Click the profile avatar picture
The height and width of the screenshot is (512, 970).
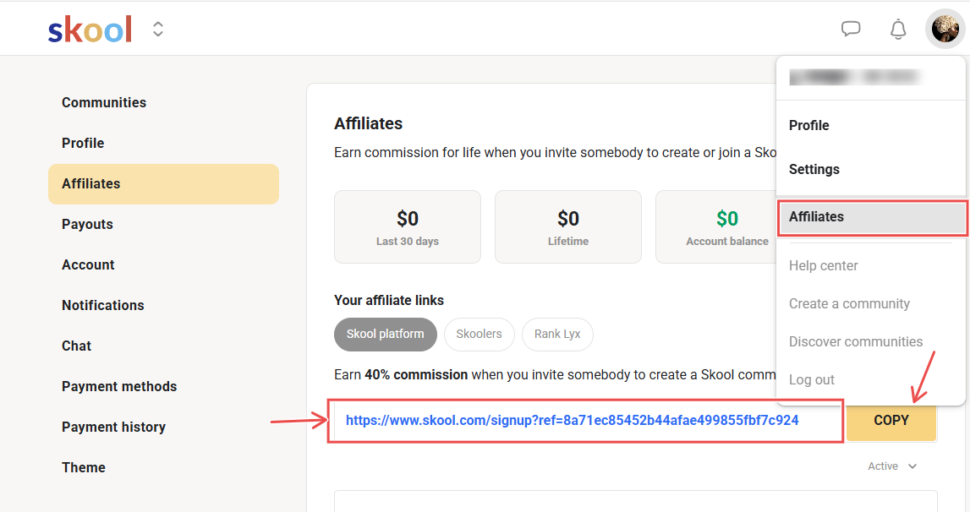[945, 29]
